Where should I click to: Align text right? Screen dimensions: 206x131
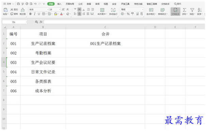pyautogui.click(x=84, y=14)
